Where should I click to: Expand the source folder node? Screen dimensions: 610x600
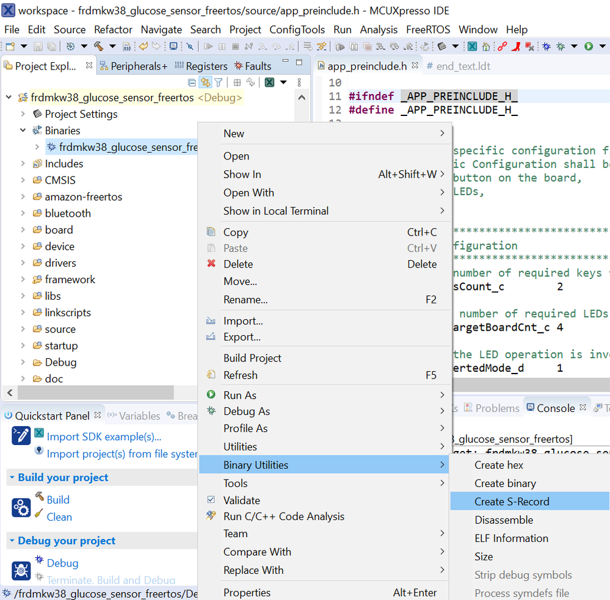pos(23,329)
